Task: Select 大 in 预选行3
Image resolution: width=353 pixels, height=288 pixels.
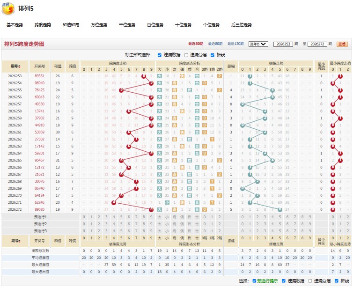Action: tap(160, 231)
